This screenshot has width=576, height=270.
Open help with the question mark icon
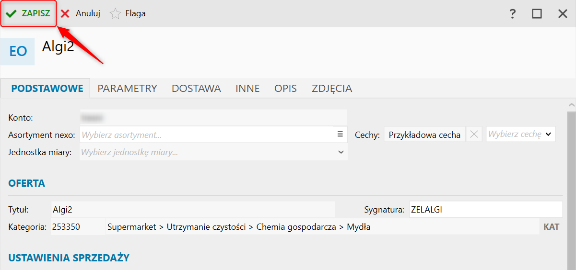coord(512,14)
